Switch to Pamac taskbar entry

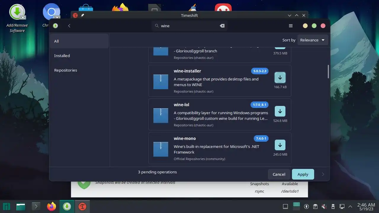67,206
